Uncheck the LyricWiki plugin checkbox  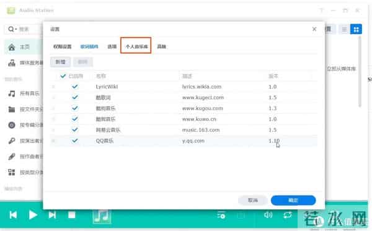pos(75,87)
